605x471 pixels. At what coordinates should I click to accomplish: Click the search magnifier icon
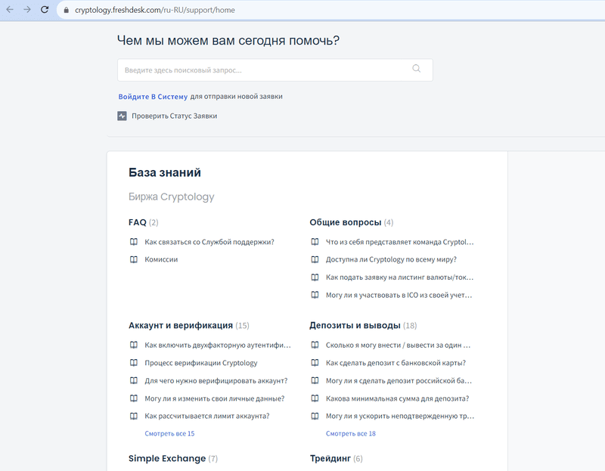[x=417, y=69]
